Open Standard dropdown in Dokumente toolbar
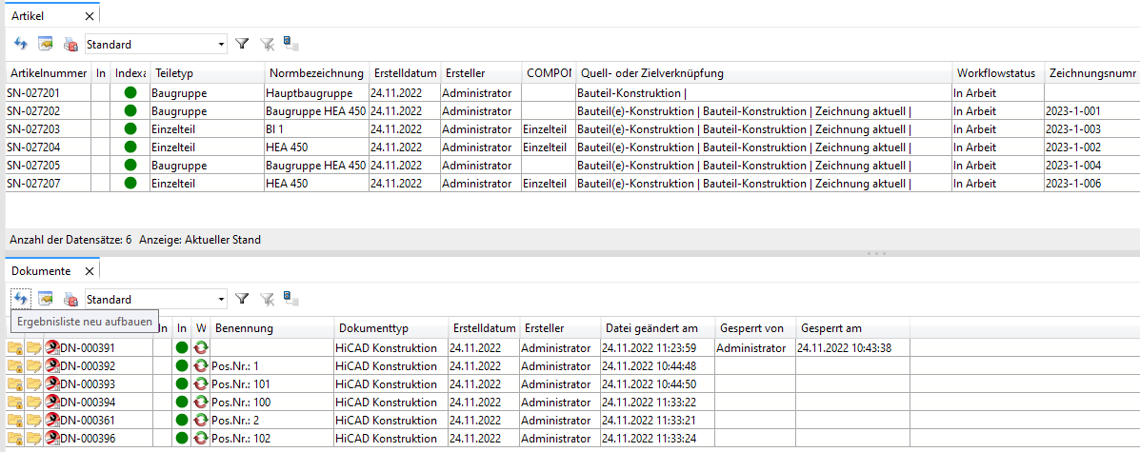Viewport: 1140px width, 452px height. pos(222,299)
